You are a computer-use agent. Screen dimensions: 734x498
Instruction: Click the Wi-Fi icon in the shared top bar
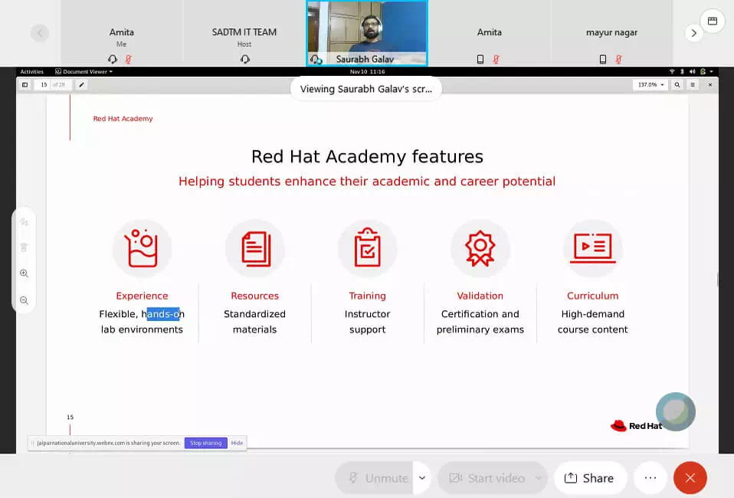tap(672, 71)
